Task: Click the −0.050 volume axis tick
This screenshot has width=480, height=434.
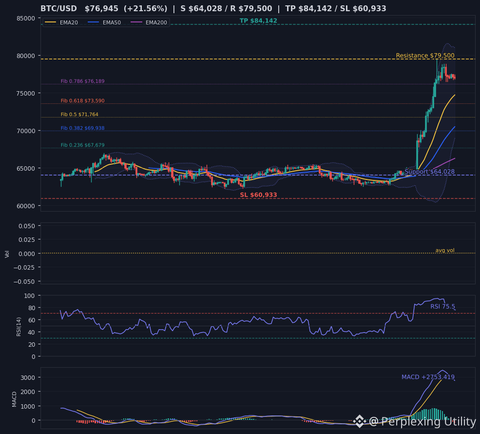Action: click(x=24, y=281)
